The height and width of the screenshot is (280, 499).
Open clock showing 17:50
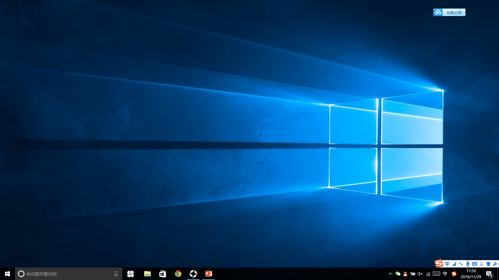tap(471, 274)
